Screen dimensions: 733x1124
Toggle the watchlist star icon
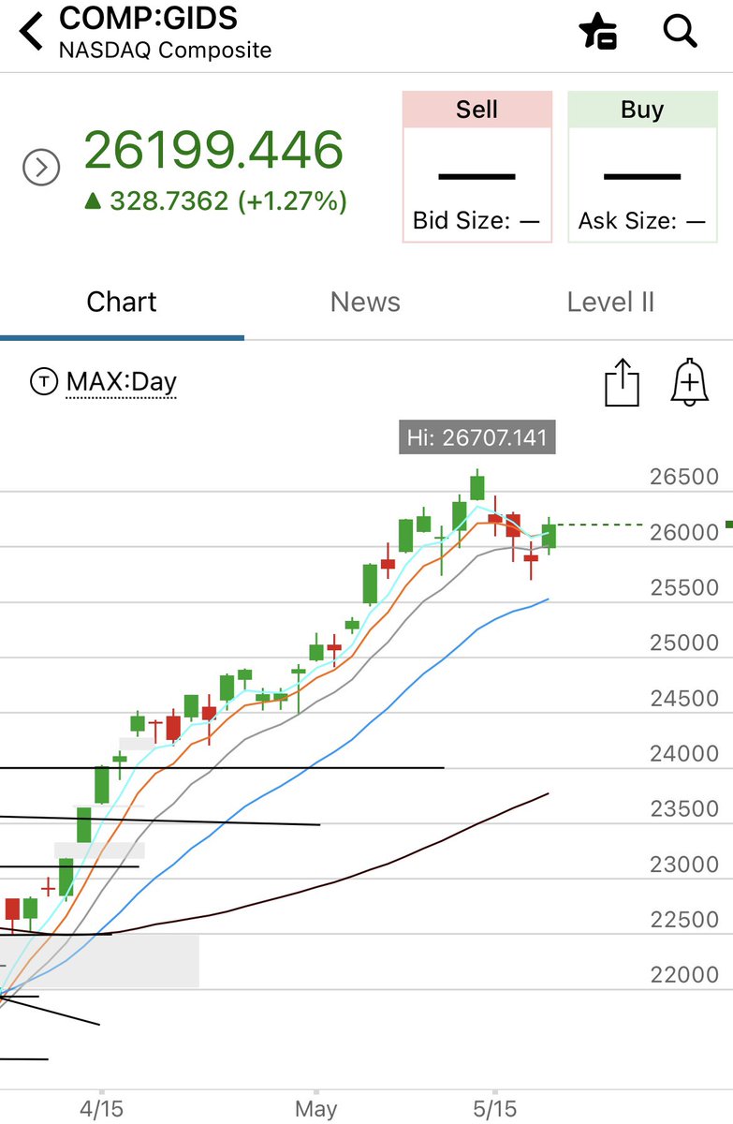tap(597, 31)
